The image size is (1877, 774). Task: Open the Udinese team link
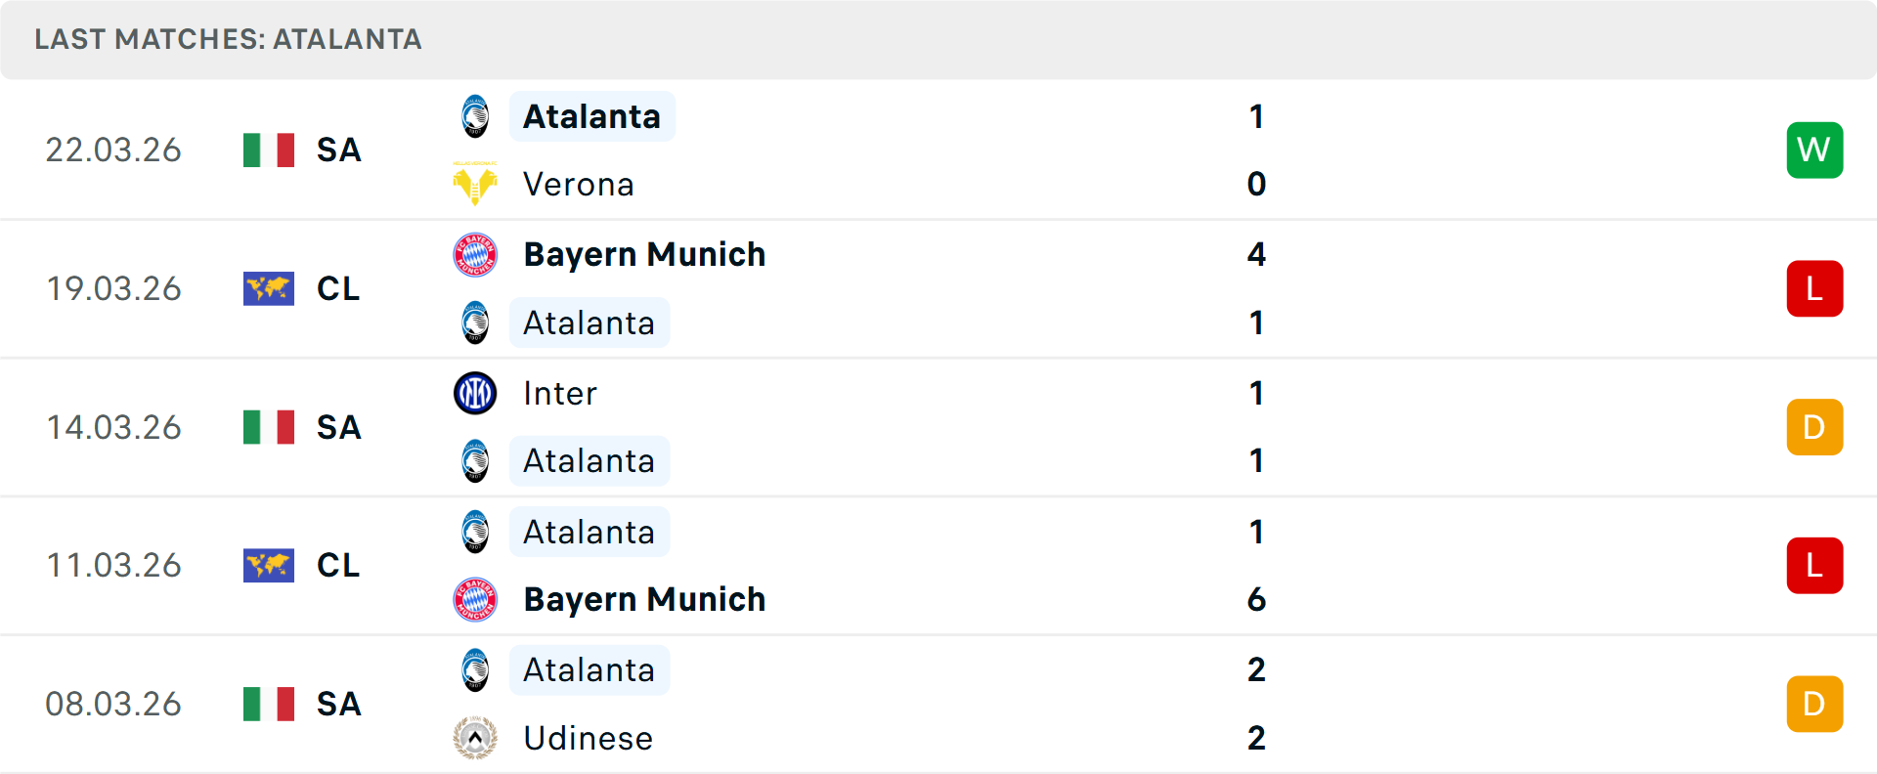588,738
